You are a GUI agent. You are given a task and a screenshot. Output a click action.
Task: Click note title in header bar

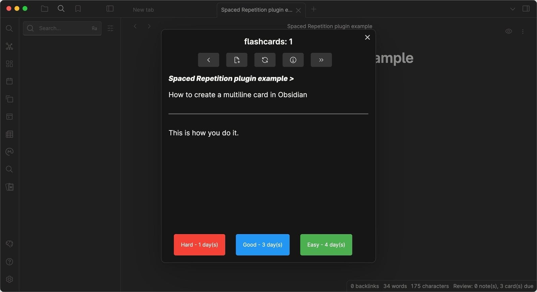[x=330, y=26]
